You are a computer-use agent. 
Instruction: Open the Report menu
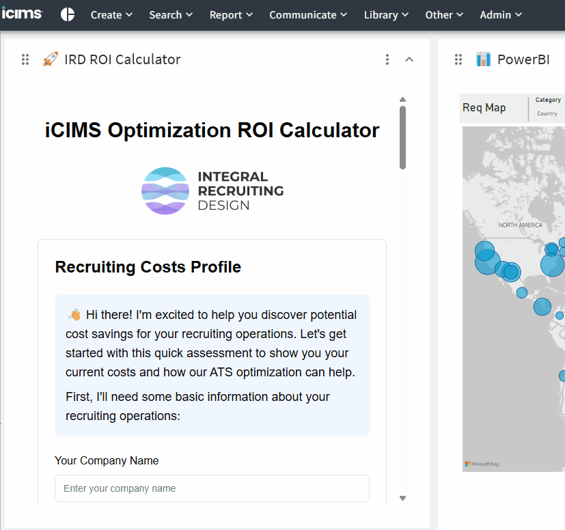231,15
